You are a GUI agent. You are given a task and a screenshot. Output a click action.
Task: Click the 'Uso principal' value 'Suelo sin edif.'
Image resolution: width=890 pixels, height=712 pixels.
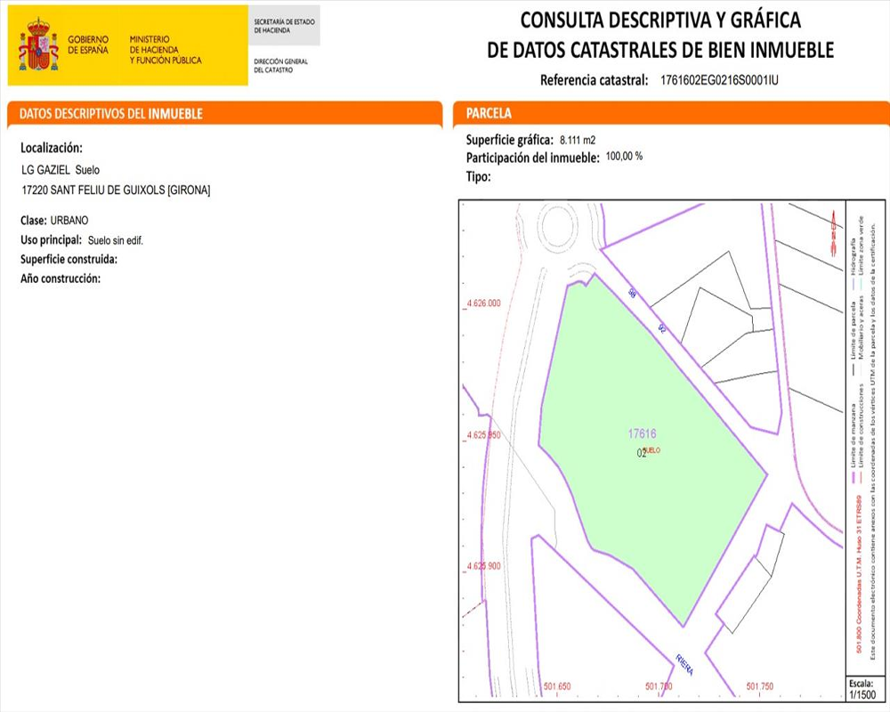coord(116,240)
